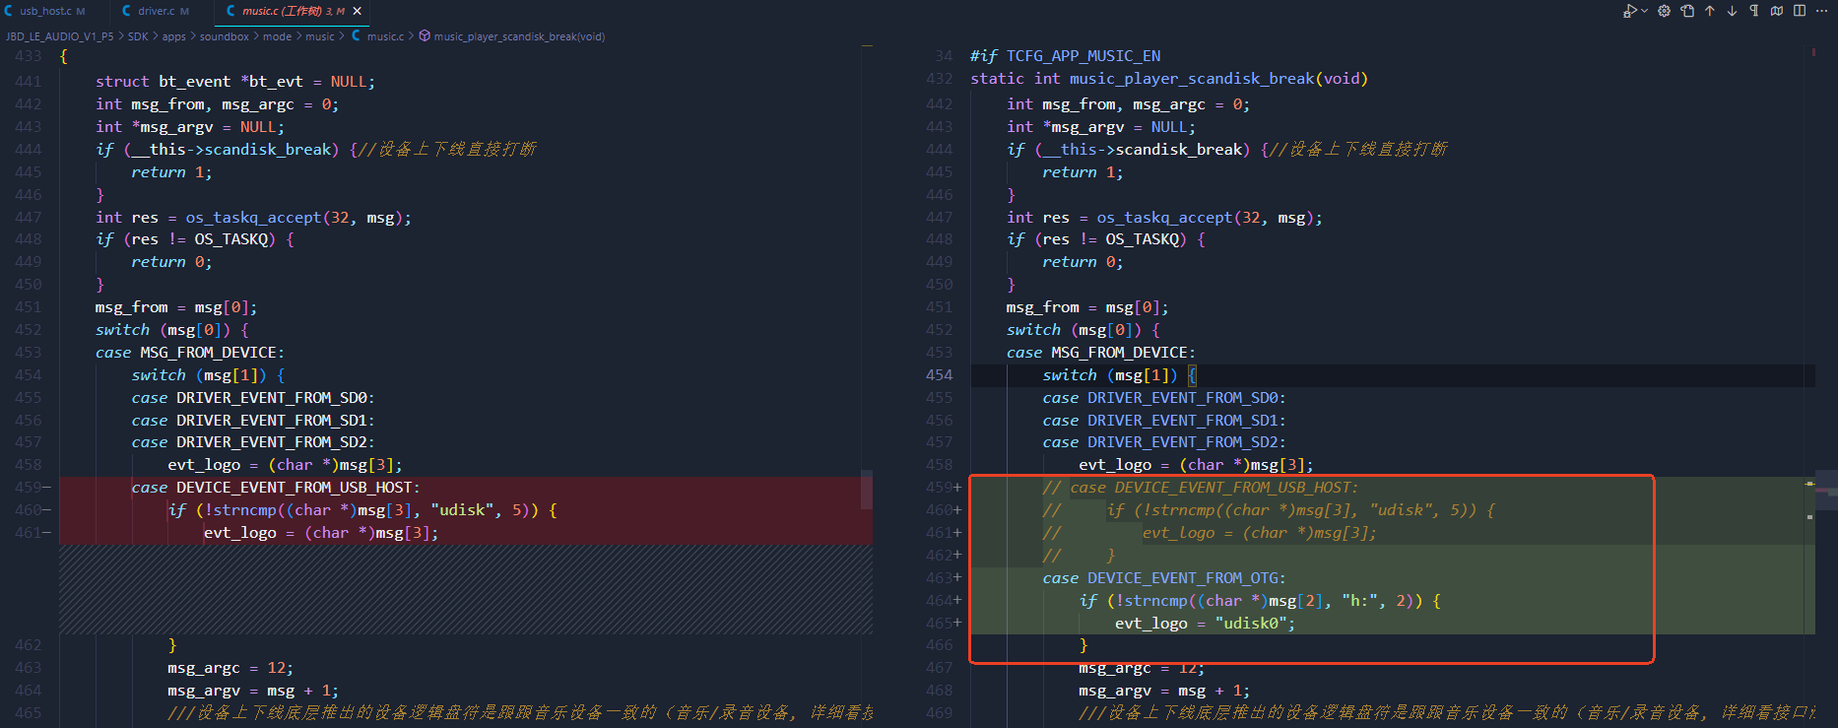
Task: Open More Actions ellipsis menu
Action: 1822,11
